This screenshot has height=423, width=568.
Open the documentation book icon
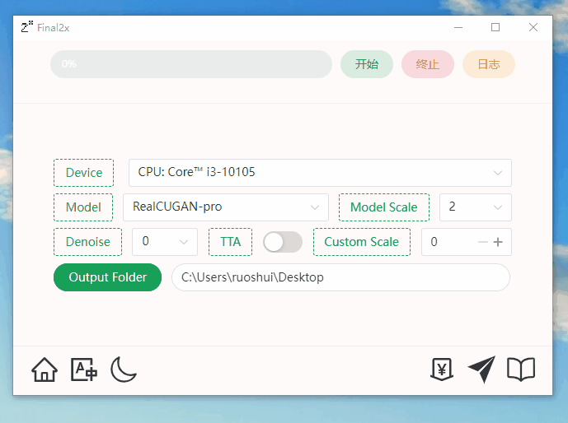coord(521,370)
